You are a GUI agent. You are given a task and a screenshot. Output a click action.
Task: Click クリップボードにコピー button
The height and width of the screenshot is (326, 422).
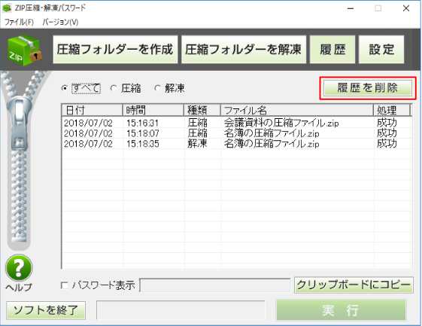pyautogui.click(x=354, y=285)
